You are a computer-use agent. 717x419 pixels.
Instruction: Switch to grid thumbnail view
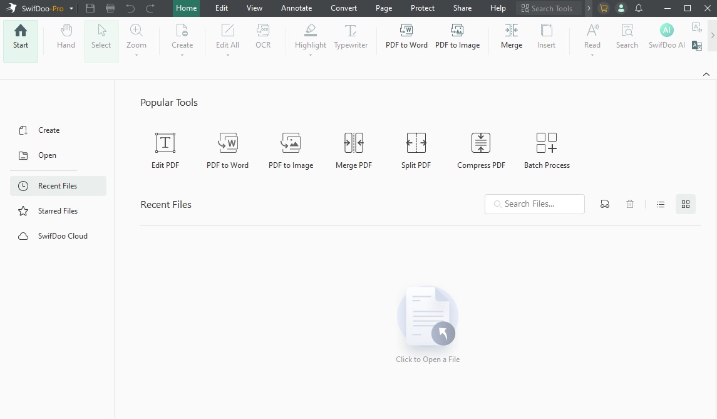pos(686,204)
